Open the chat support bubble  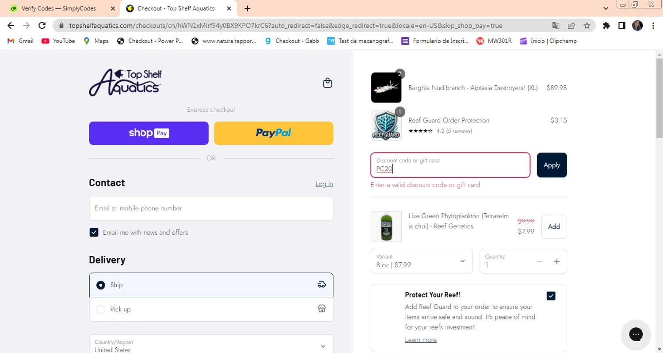pyautogui.click(x=636, y=334)
